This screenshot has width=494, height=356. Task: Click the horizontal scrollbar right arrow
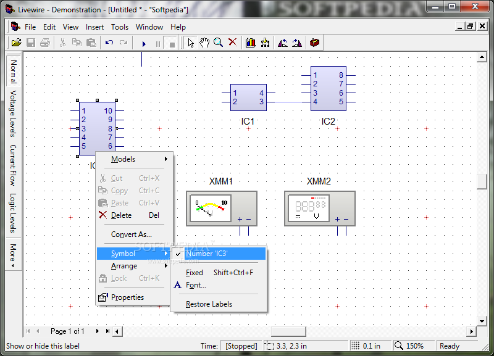coord(471,331)
